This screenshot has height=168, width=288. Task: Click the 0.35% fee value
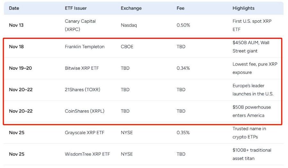point(183,132)
